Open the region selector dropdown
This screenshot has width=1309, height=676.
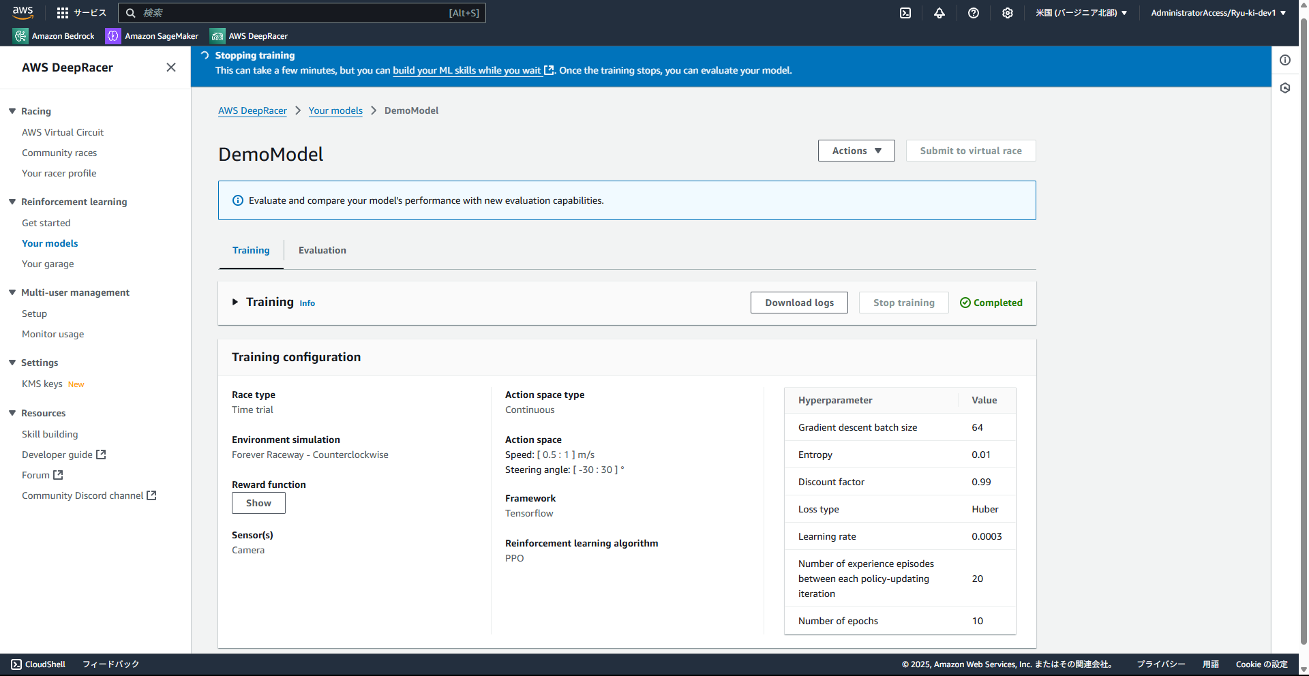(1081, 13)
